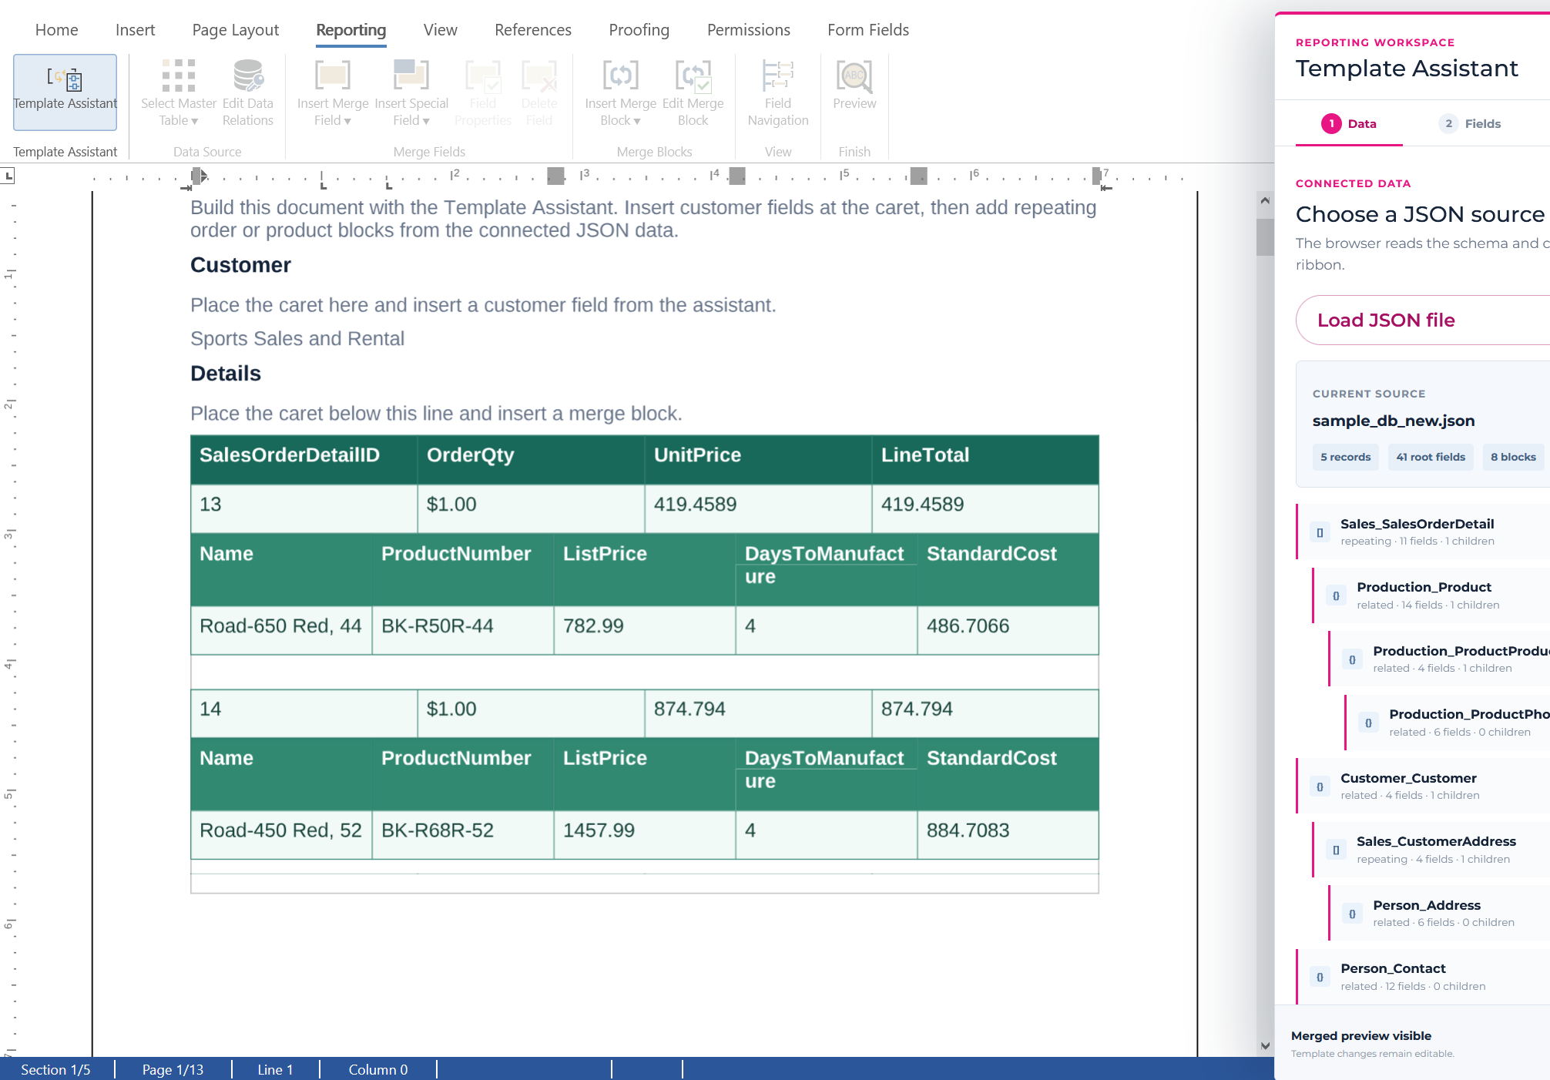Image resolution: width=1550 pixels, height=1080 pixels.
Task: Click the LineTotal header cell
Action: click(x=985, y=459)
